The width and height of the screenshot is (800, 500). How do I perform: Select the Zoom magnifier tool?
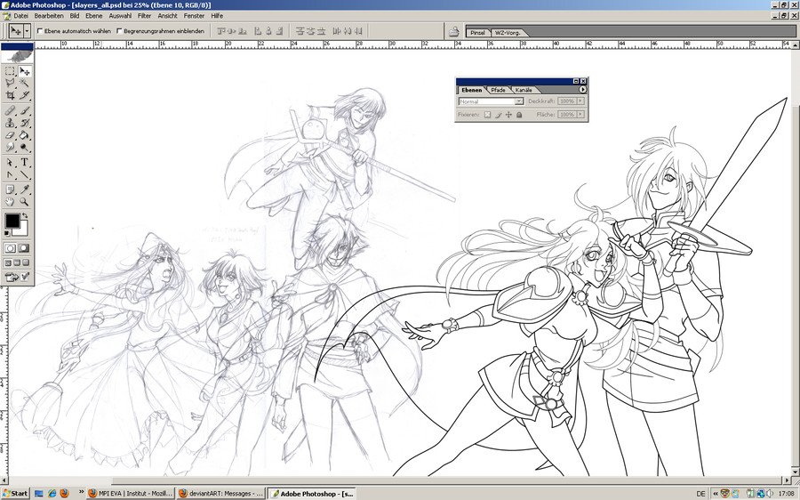coord(24,202)
